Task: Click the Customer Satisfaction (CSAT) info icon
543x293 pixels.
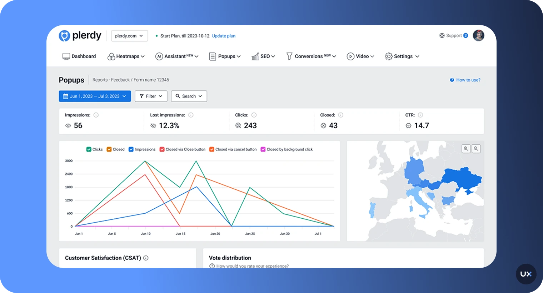Action: (x=146, y=258)
